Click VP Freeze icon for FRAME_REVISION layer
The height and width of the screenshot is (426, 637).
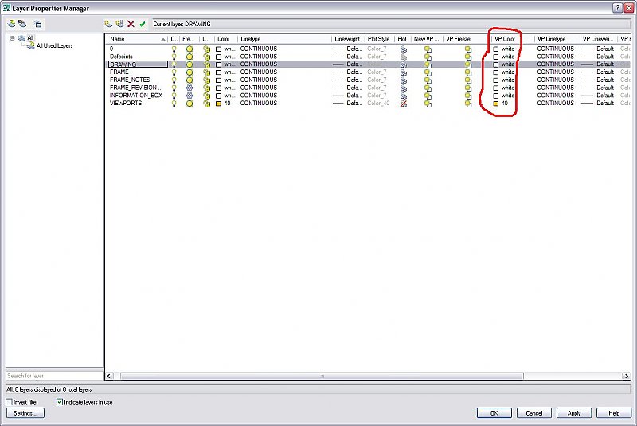[468, 88]
